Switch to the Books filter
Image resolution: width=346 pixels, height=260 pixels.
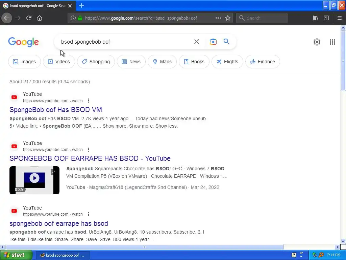pos(194,62)
